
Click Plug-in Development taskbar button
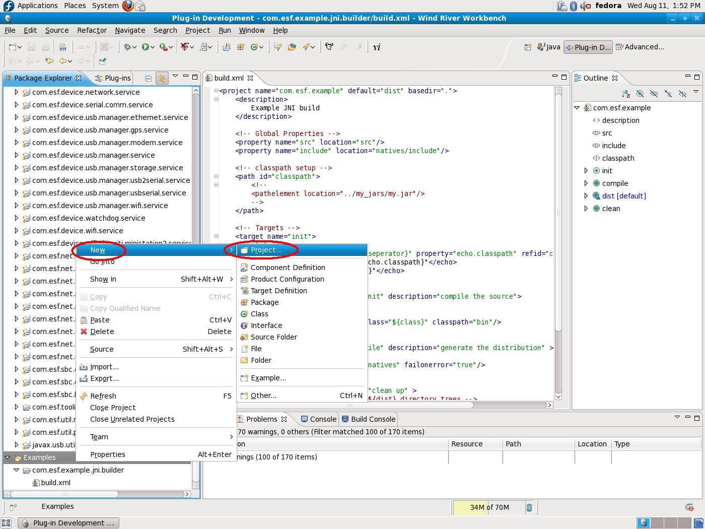(69, 523)
